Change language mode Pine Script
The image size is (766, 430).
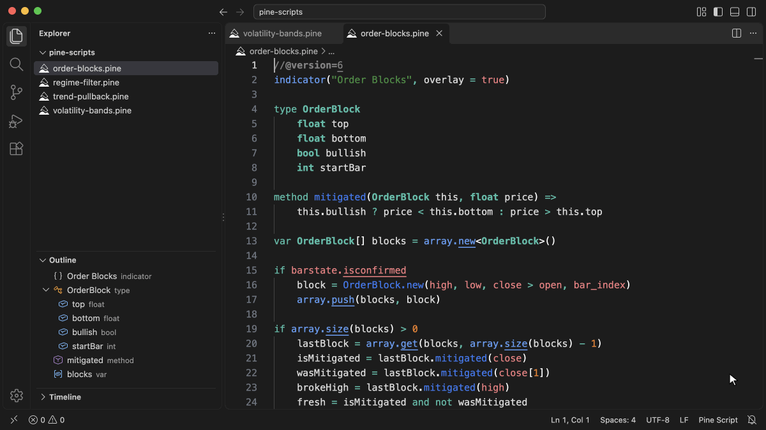718,420
